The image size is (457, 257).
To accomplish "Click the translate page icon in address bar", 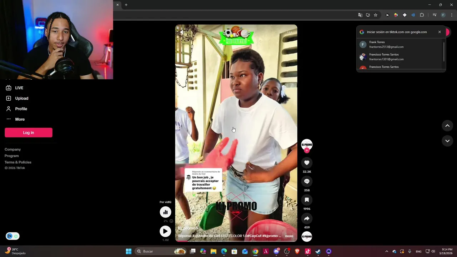I will [360, 15].
